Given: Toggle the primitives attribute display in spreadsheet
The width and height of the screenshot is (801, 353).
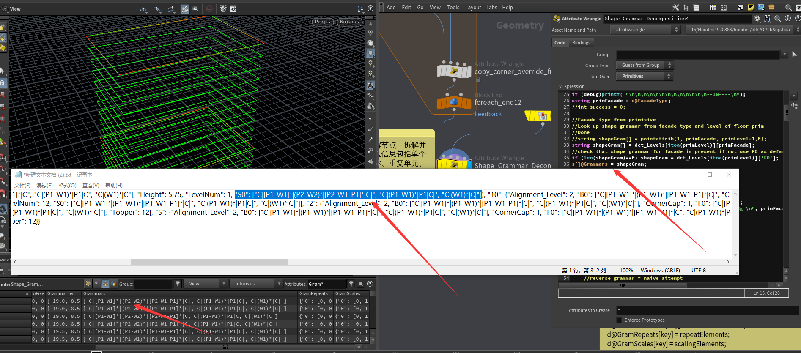Looking at the screenshot, I should click(x=105, y=284).
